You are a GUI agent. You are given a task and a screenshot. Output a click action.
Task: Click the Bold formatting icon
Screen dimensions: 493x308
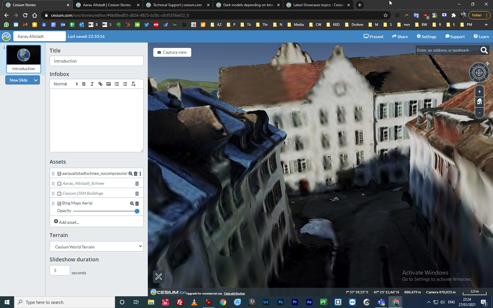[x=84, y=84]
